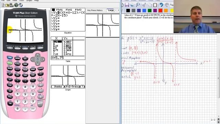Click the number 9 calculator key

click(33, 86)
